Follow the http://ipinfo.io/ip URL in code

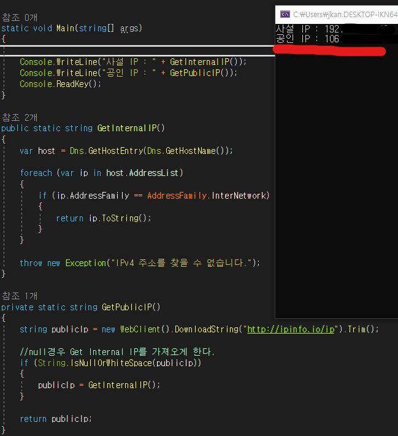point(291,329)
